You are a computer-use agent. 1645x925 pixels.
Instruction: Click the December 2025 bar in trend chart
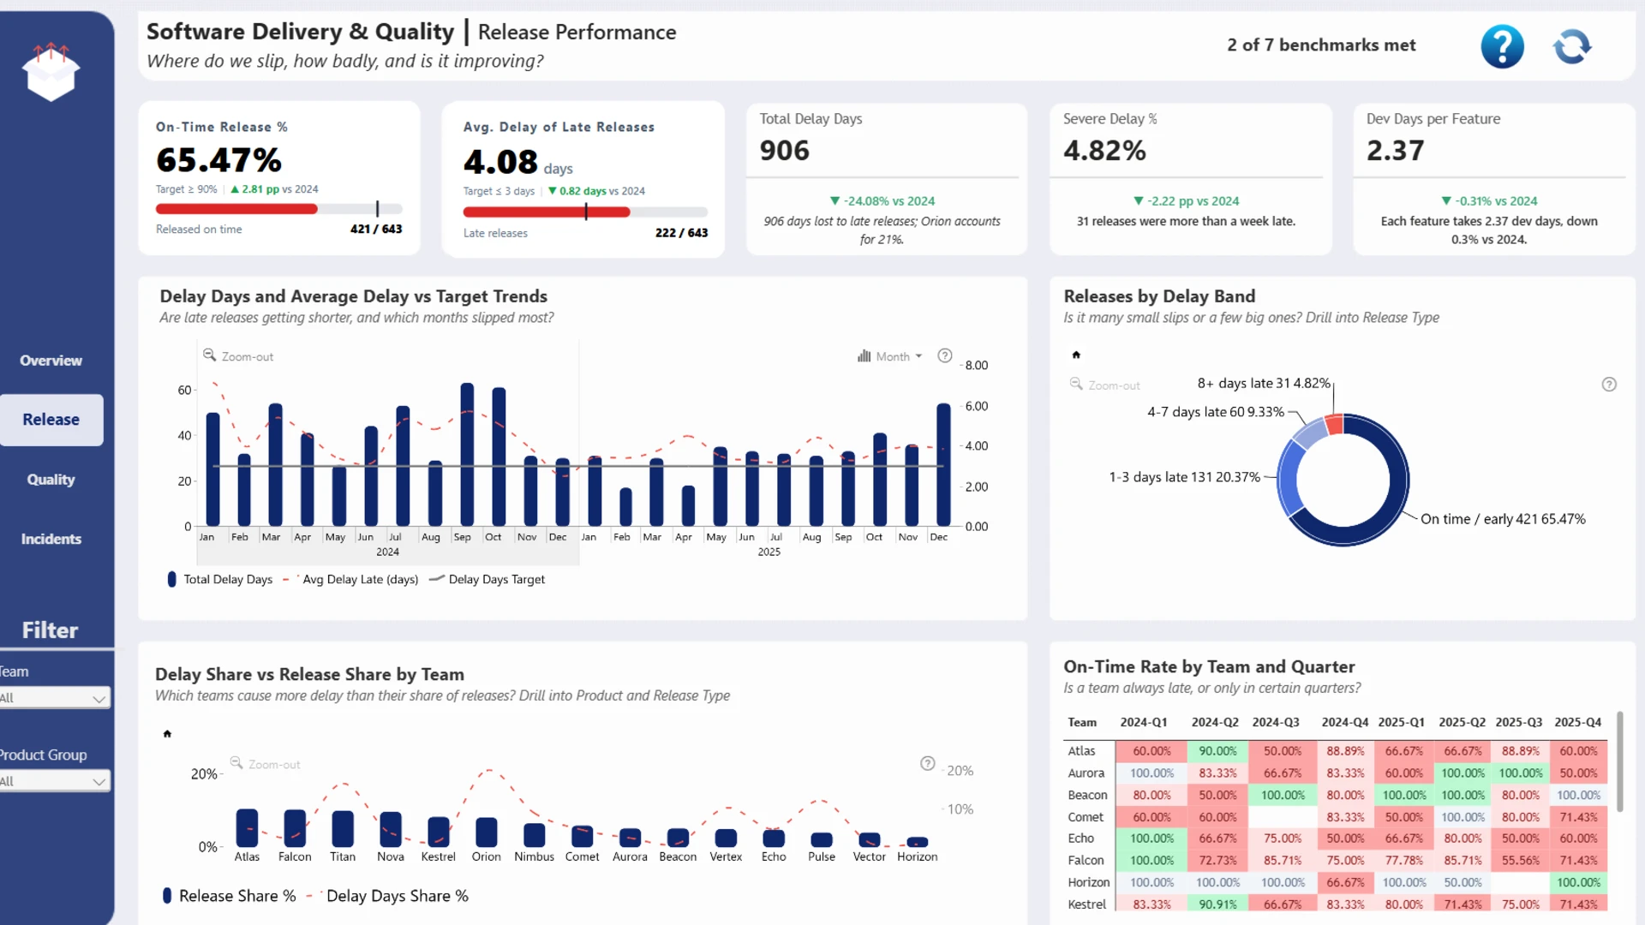[943, 465]
